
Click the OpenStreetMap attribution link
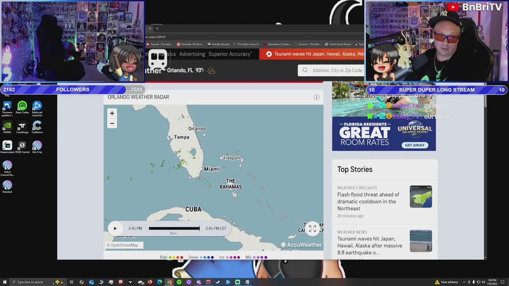click(x=124, y=245)
